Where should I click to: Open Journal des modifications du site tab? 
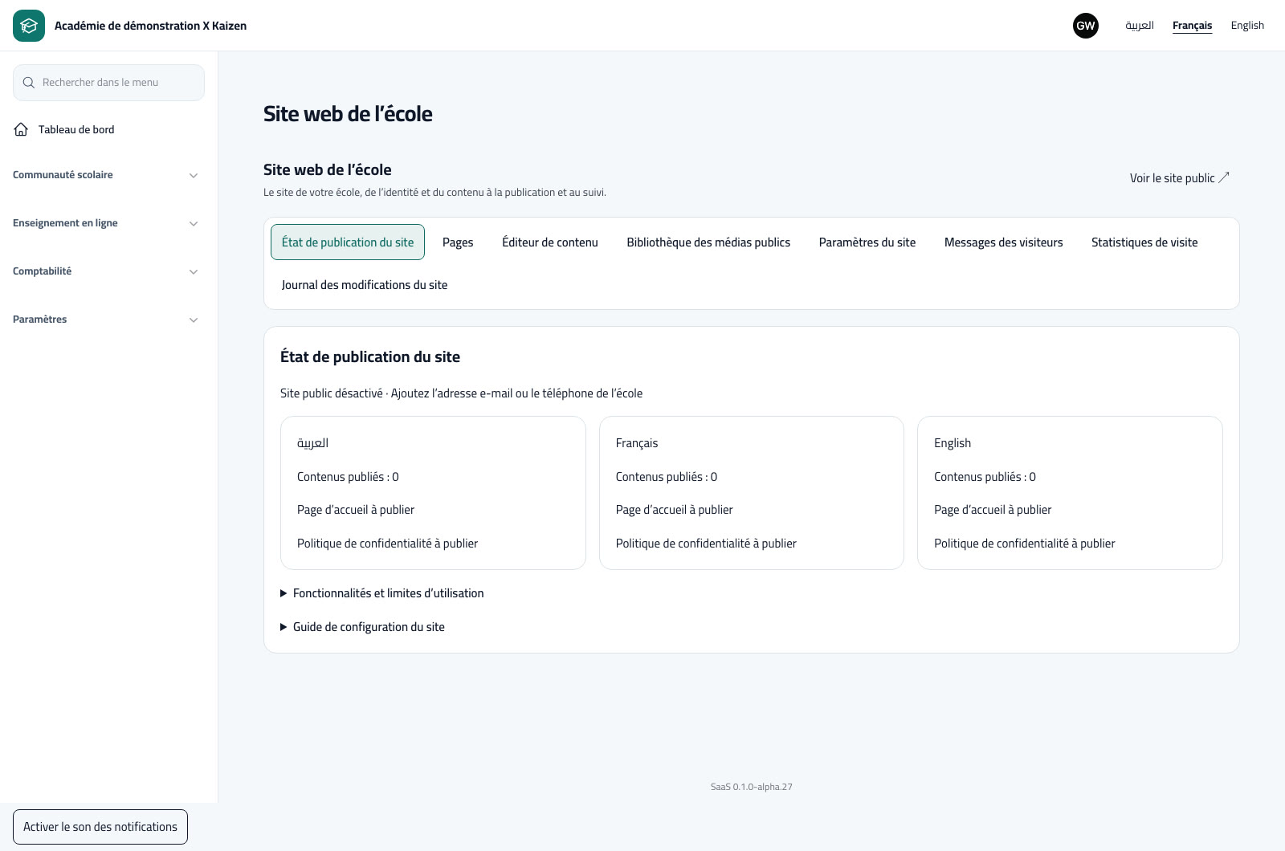pos(365,285)
